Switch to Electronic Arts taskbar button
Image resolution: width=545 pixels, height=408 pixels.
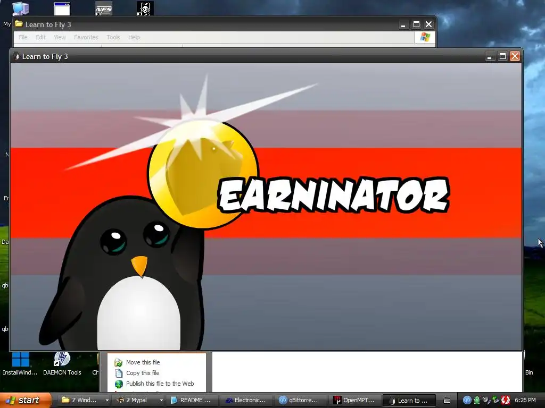coord(247,401)
